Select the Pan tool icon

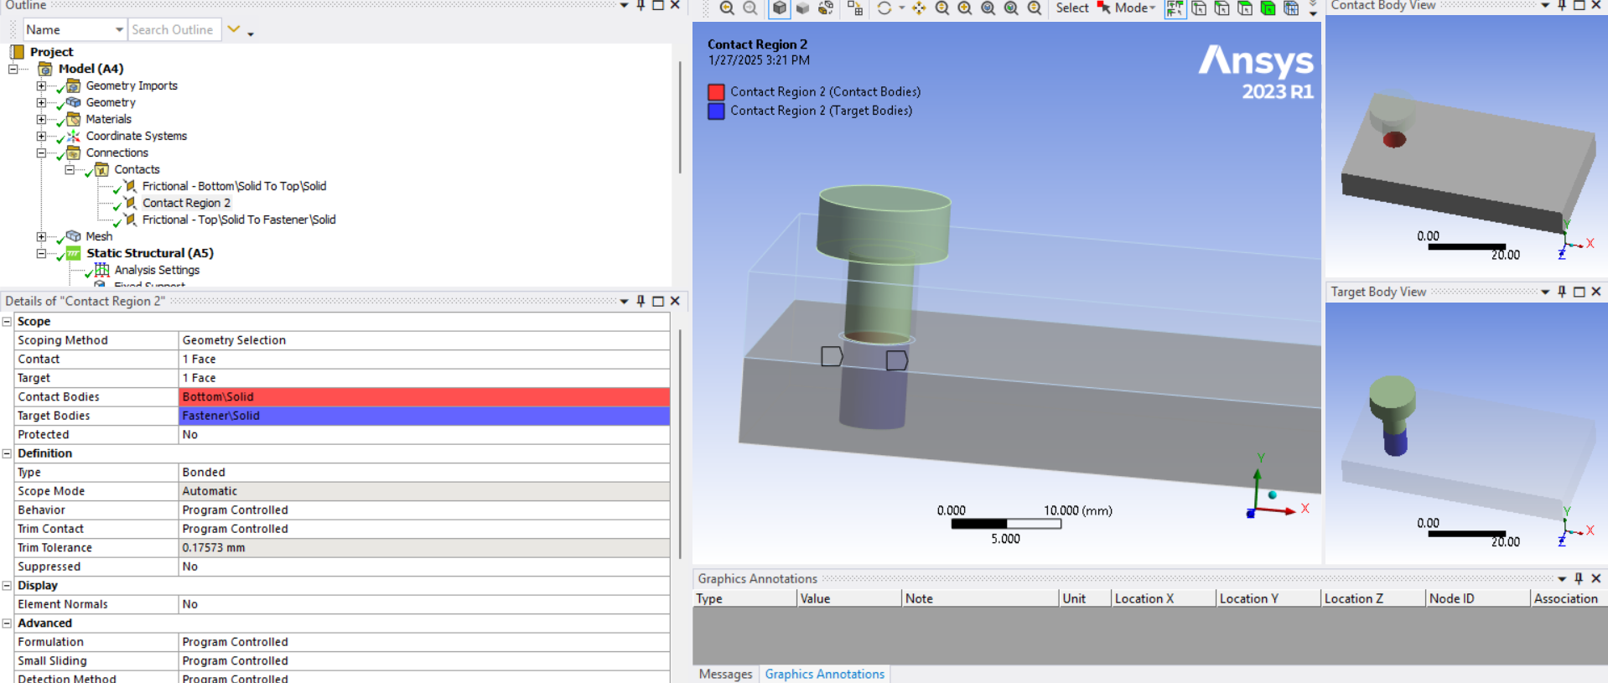[x=919, y=8]
